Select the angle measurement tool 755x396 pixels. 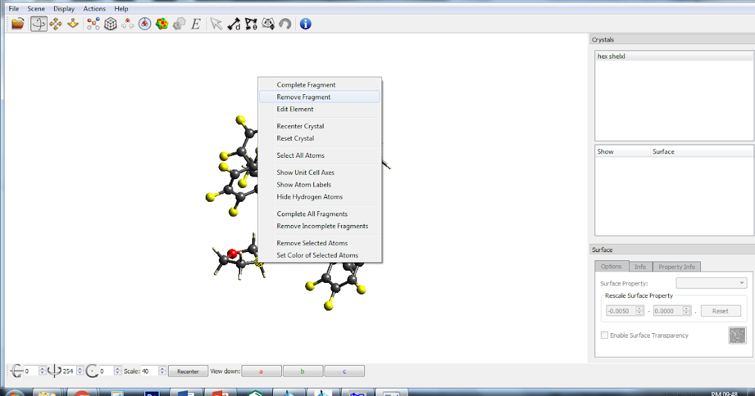click(x=250, y=24)
